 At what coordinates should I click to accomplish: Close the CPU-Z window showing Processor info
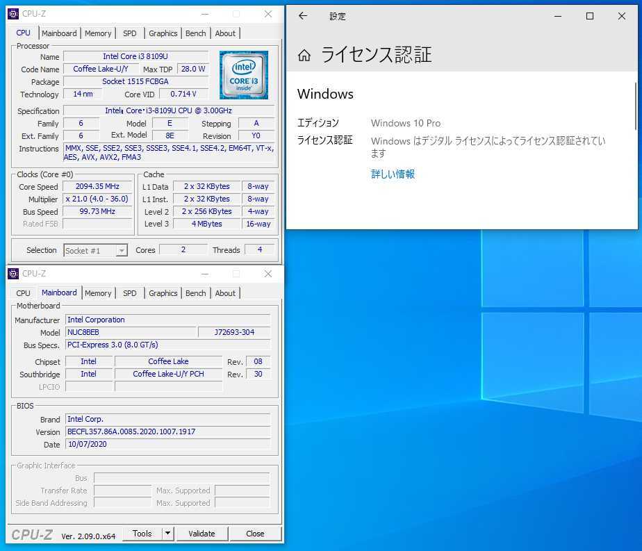click(x=268, y=14)
